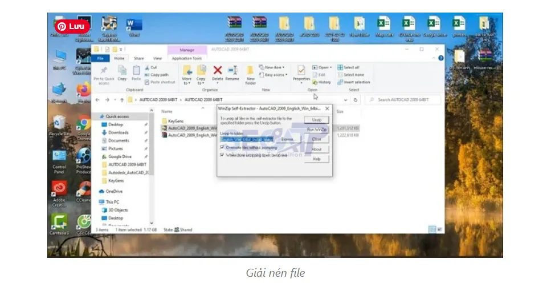
Task: Toggle When done unzipping open checkbox
Action: pos(222,154)
